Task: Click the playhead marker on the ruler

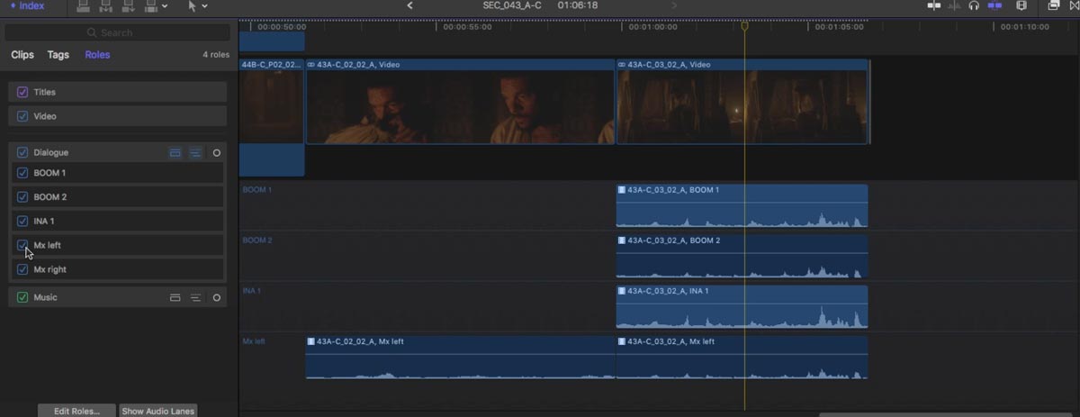Action: coord(744,26)
